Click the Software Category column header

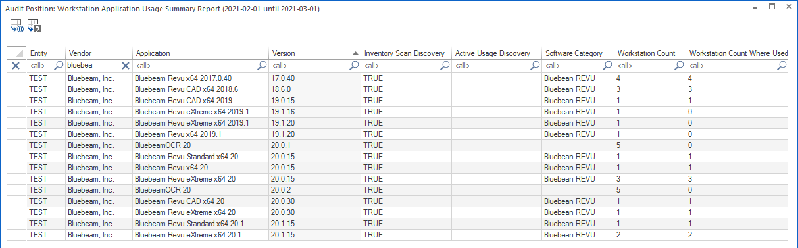point(578,53)
